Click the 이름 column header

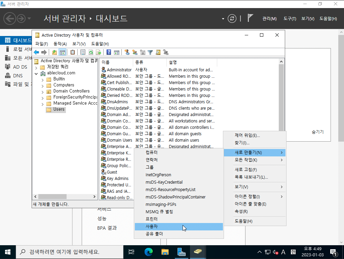point(116,62)
